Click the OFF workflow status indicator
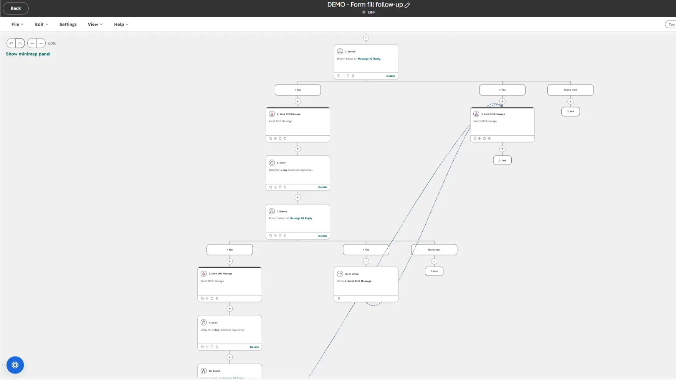This screenshot has width=676, height=380. click(369, 12)
